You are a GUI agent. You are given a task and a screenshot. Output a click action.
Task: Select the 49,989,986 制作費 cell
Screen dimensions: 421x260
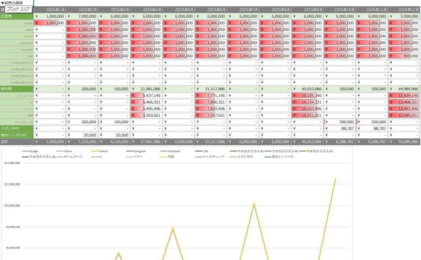click(404, 89)
